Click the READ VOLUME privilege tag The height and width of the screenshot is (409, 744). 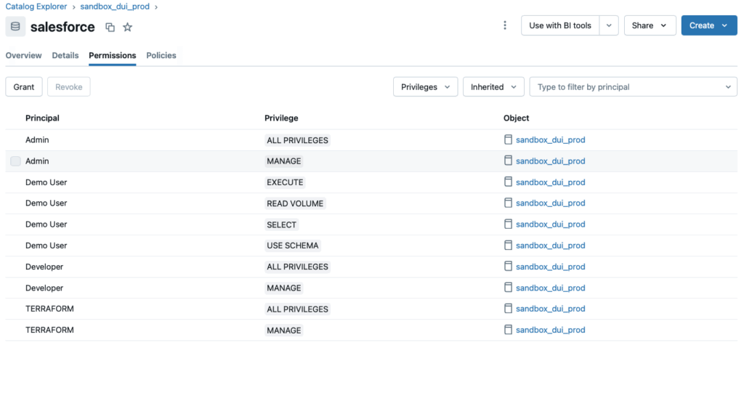click(x=295, y=203)
